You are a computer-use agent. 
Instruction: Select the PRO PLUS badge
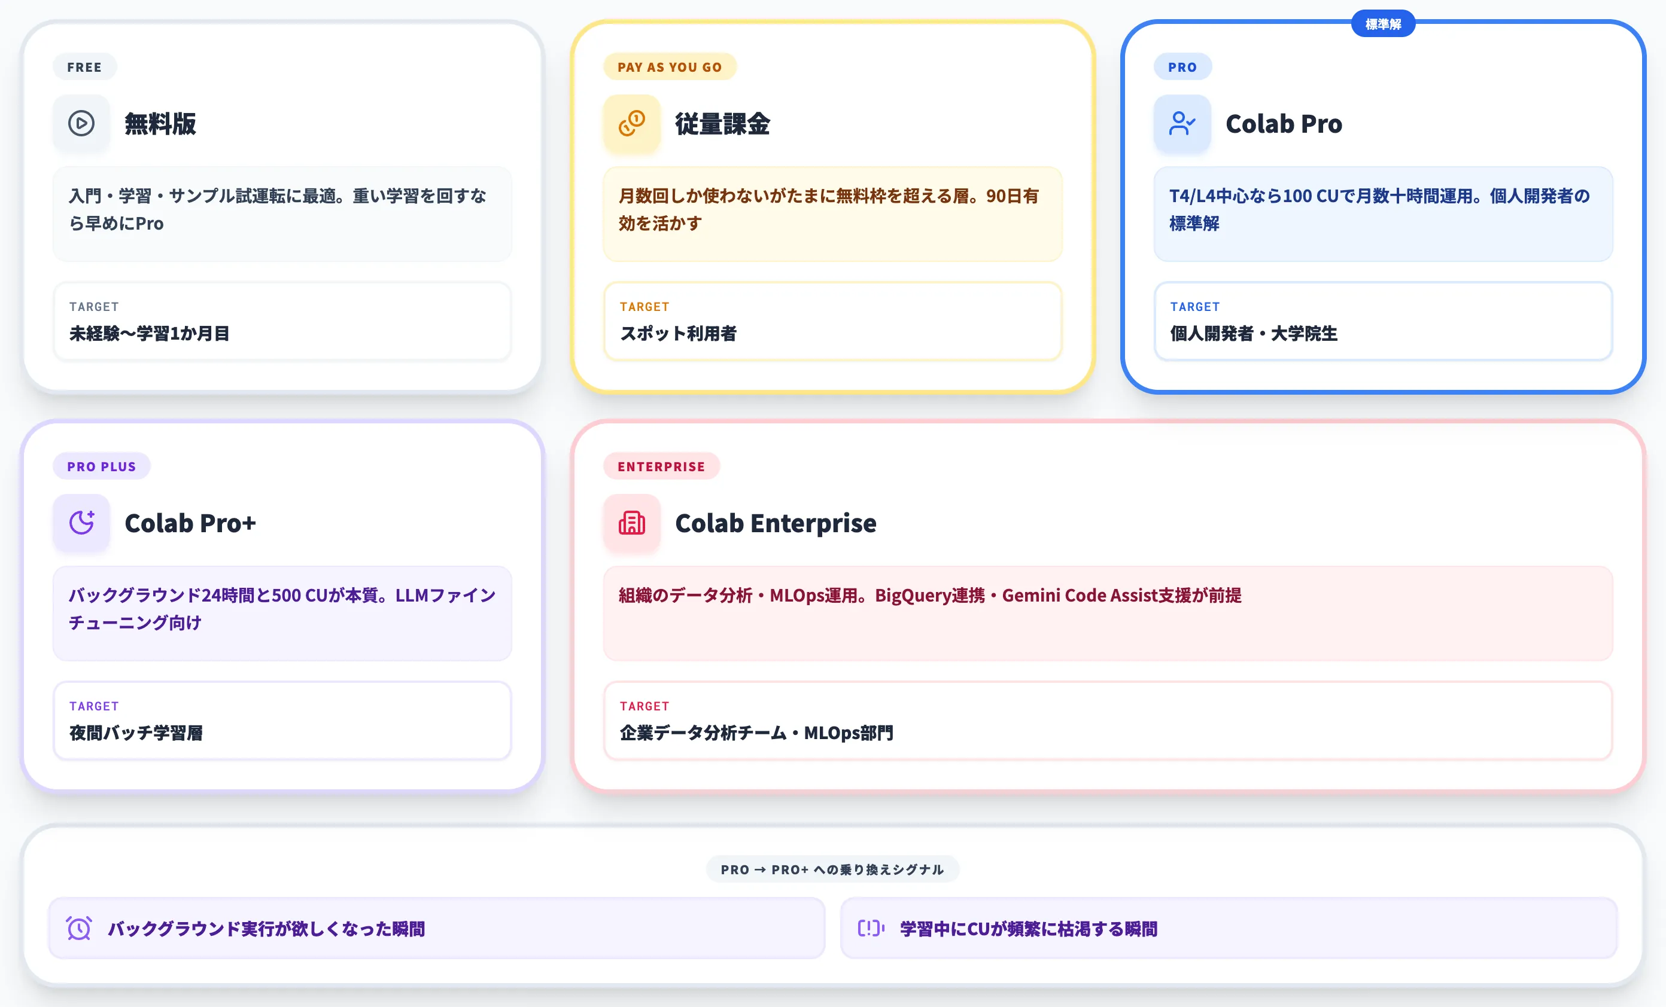click(x=101, y=466)
